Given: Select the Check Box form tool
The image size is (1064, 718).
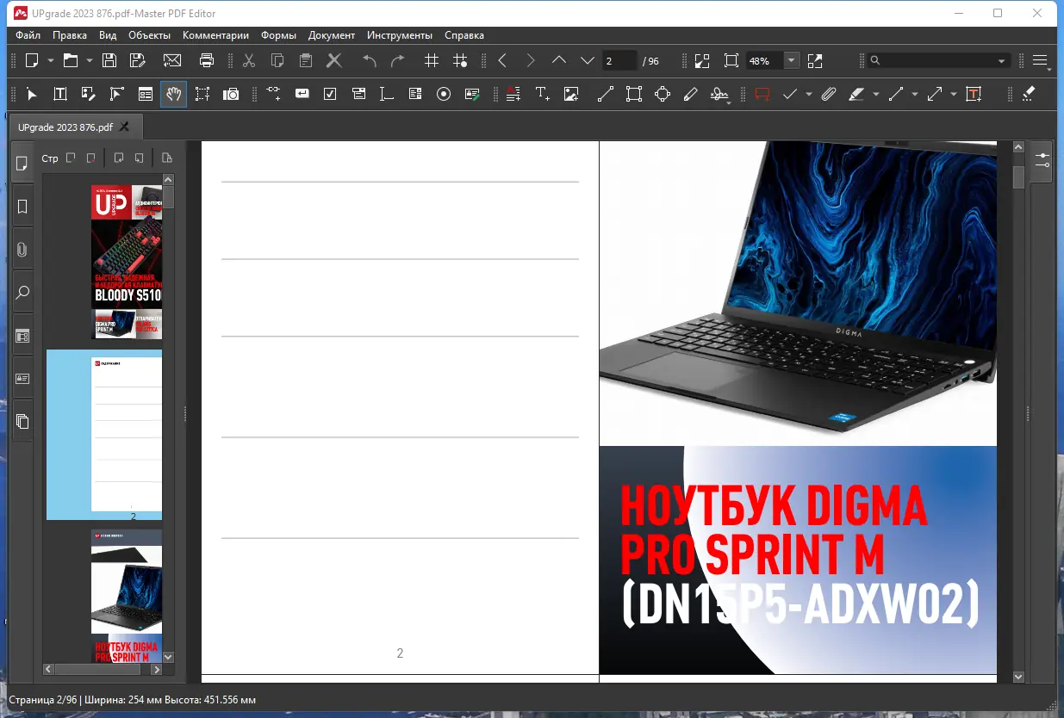Looking at the screenshot, I should [x=330, y=94].
